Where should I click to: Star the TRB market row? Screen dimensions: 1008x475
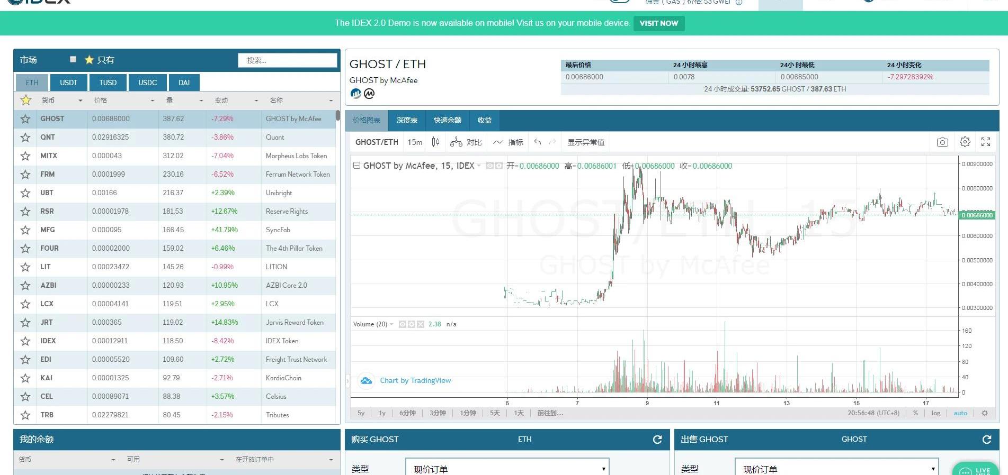click(x=25, y=415)
